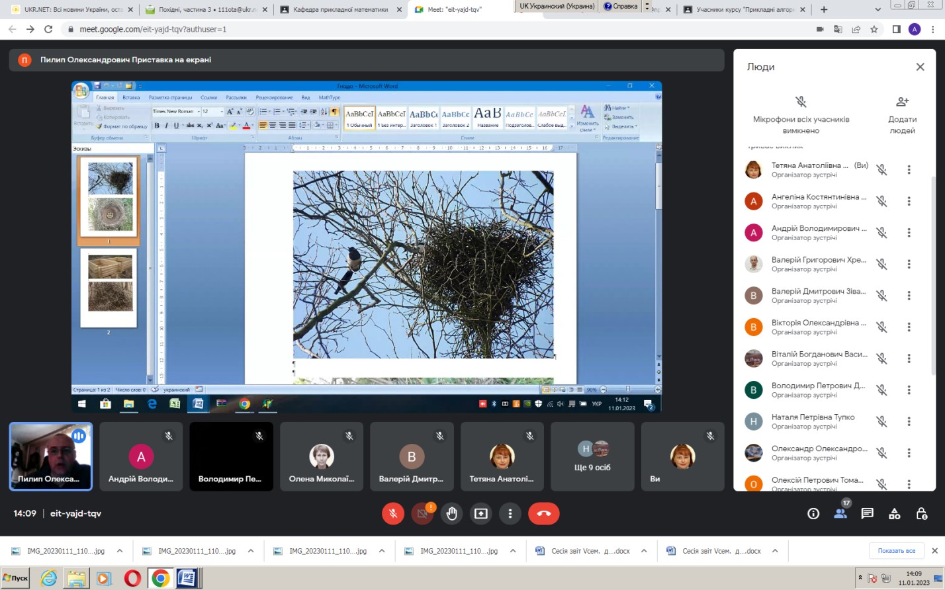
Task: Click the people panel scrollbar
Action: (933, 265)
